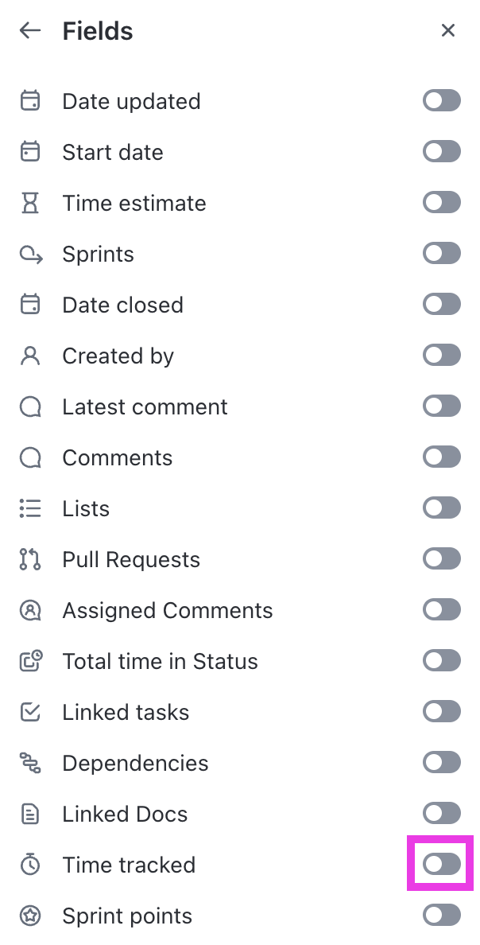Image resolution: width=480 pixels, height=945 pixels.
Task: Click the Assigned Comments icon
Action: click(30, 610)
